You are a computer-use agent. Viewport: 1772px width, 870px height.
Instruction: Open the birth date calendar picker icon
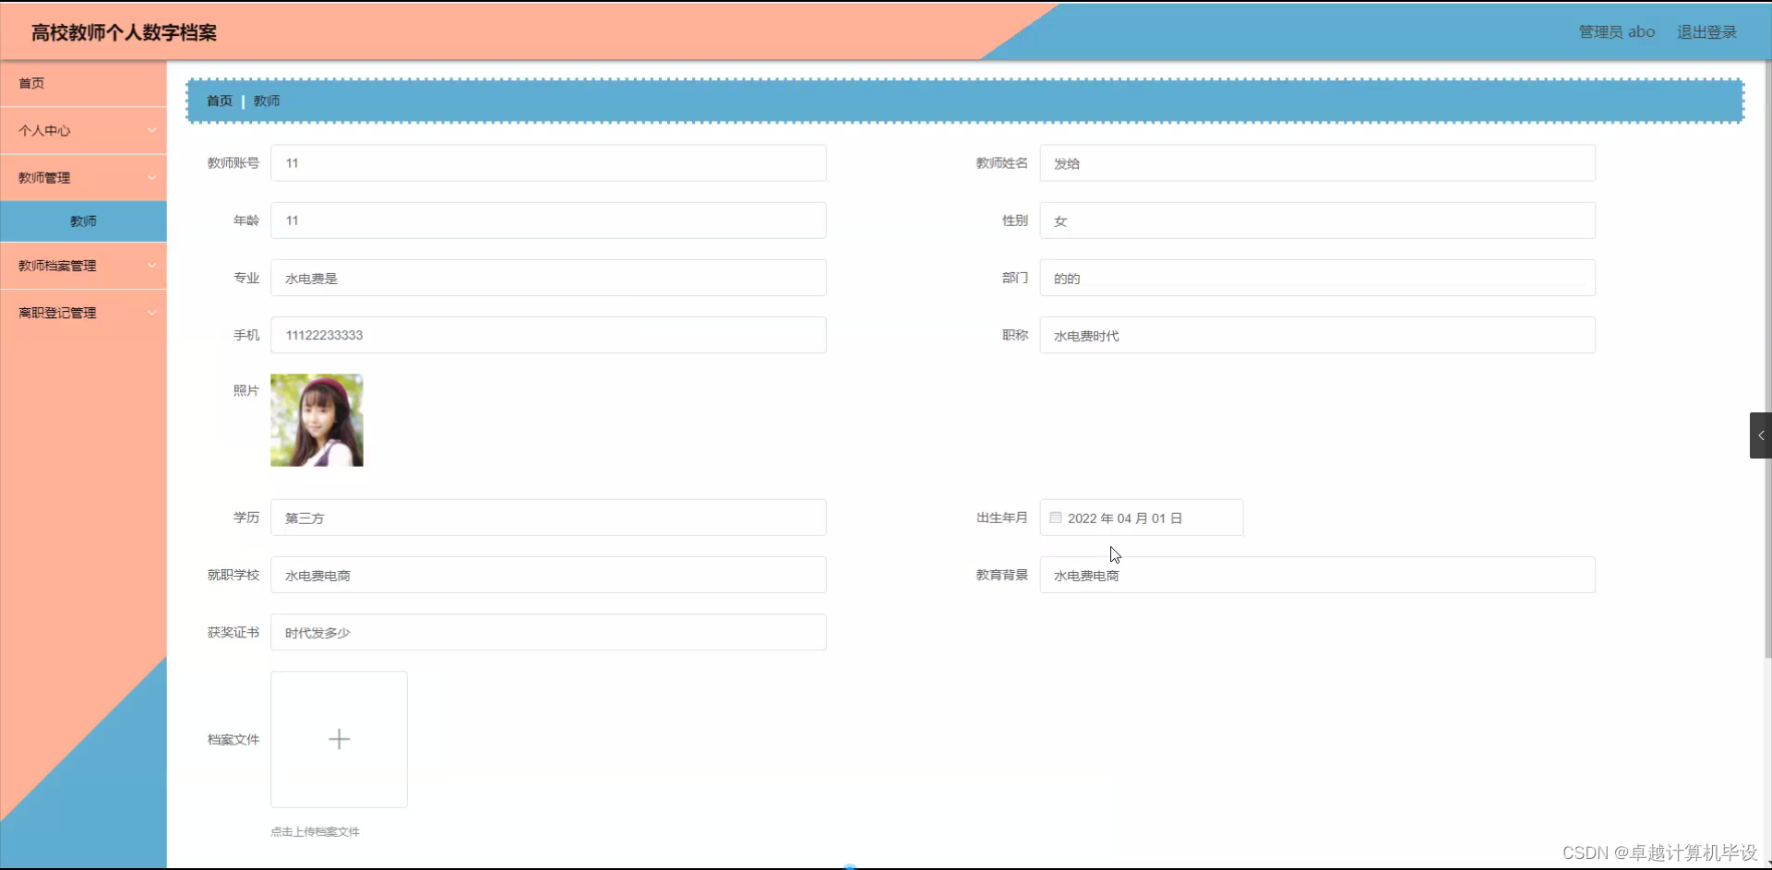(1054, 518)
